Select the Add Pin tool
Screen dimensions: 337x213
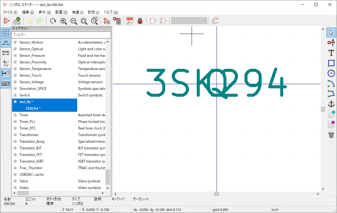coord(331,43)
